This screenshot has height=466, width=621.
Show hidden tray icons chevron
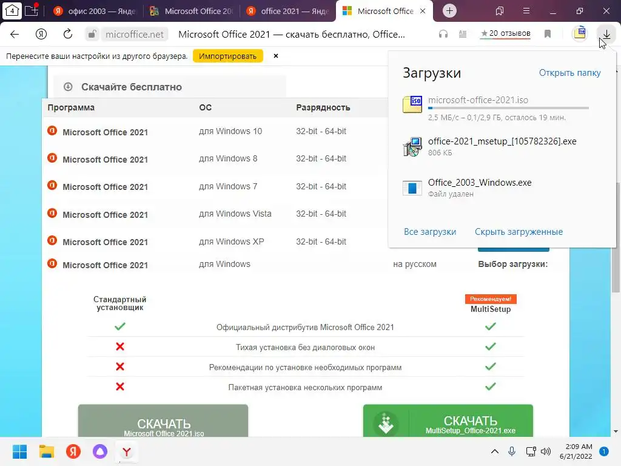[x=495, y=451]
